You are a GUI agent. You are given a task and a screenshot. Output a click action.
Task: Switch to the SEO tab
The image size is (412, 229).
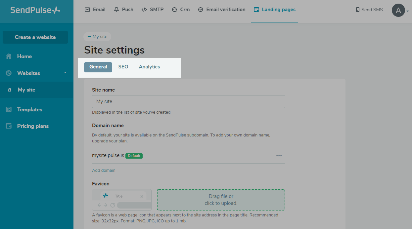(123, 67)
